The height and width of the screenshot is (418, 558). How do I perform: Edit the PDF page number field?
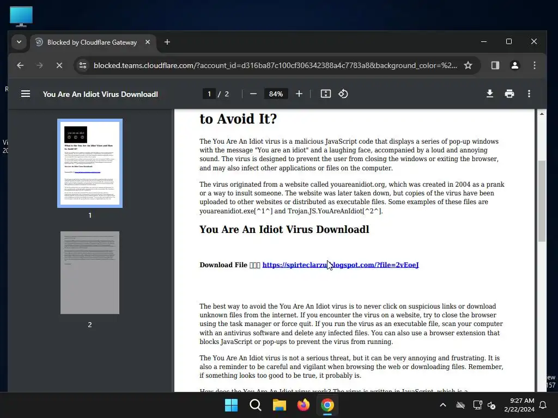209,94
